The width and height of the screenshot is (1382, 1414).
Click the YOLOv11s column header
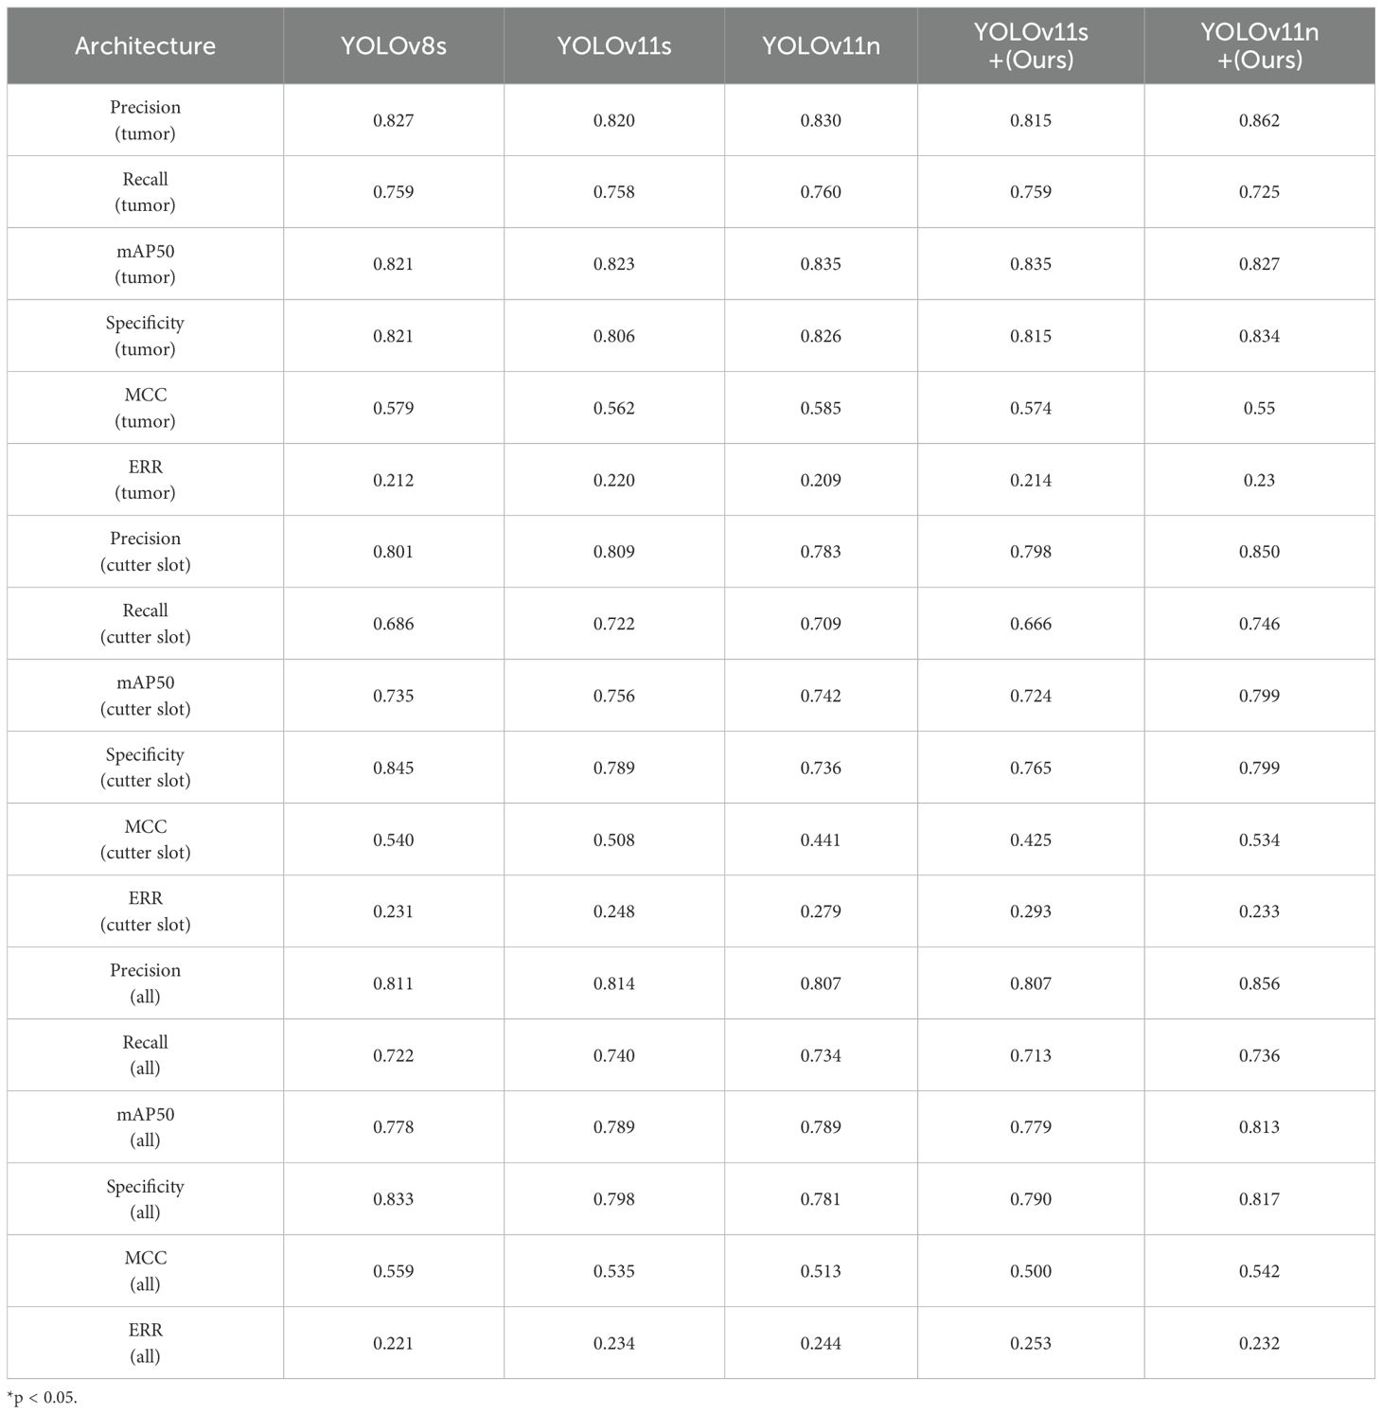click(613, 45)
